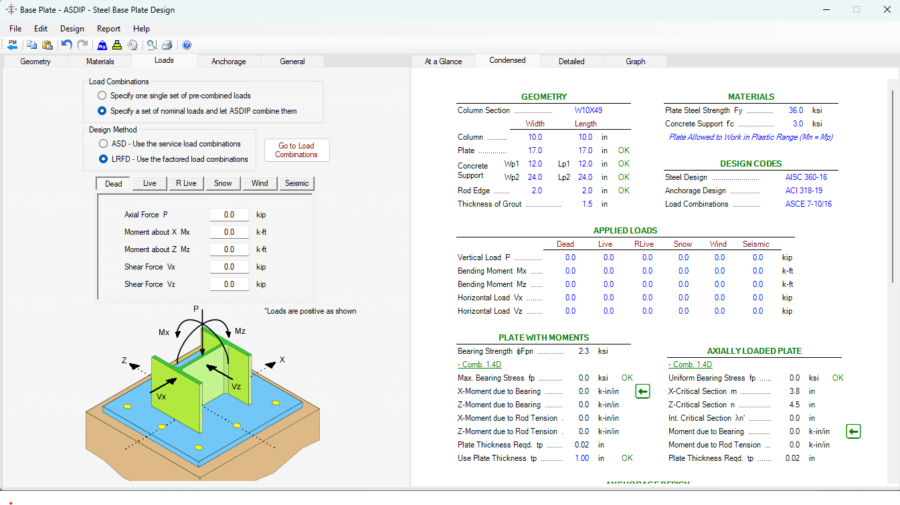Click the Moment about Z Mz field
The width and height of the screenshot is (900, 505).
pyautogui.click(x=229, y=249)
